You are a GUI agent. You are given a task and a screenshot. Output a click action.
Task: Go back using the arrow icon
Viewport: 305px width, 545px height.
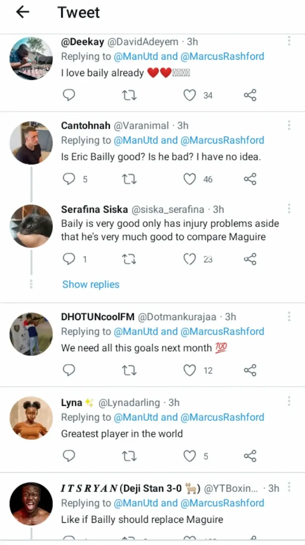point(23,12)
